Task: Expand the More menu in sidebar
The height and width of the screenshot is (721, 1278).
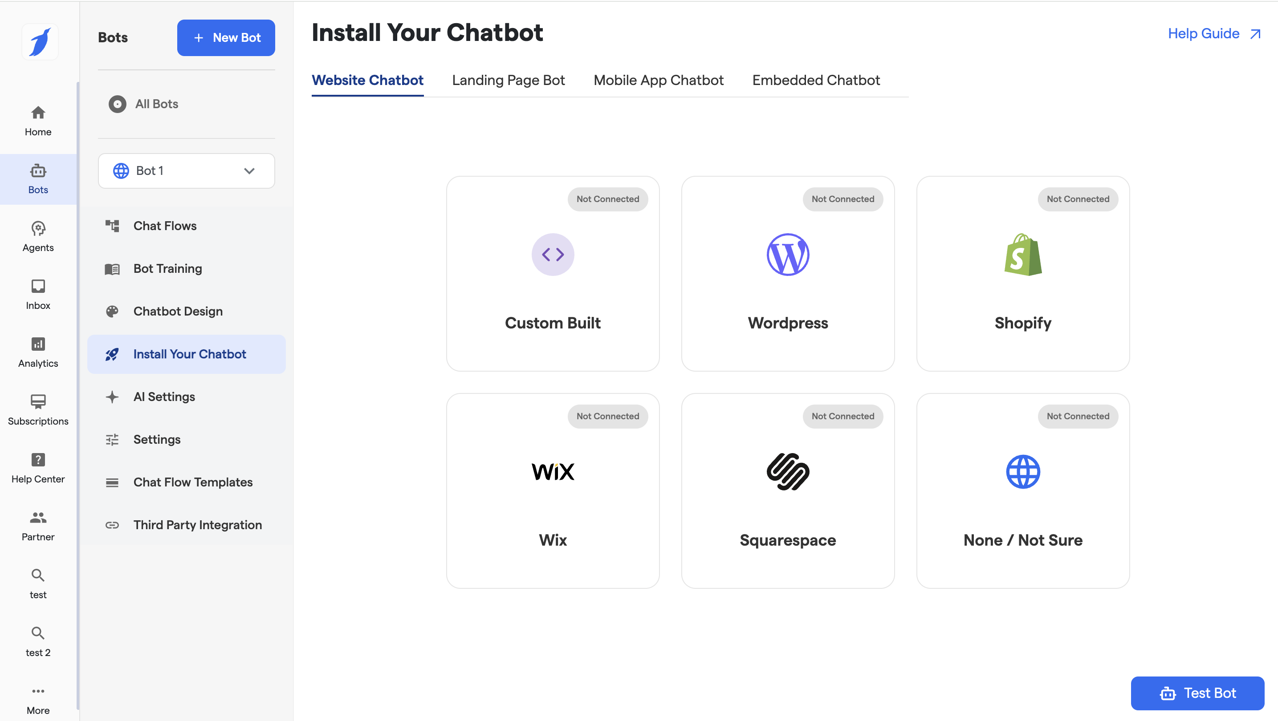Action: 38,699
